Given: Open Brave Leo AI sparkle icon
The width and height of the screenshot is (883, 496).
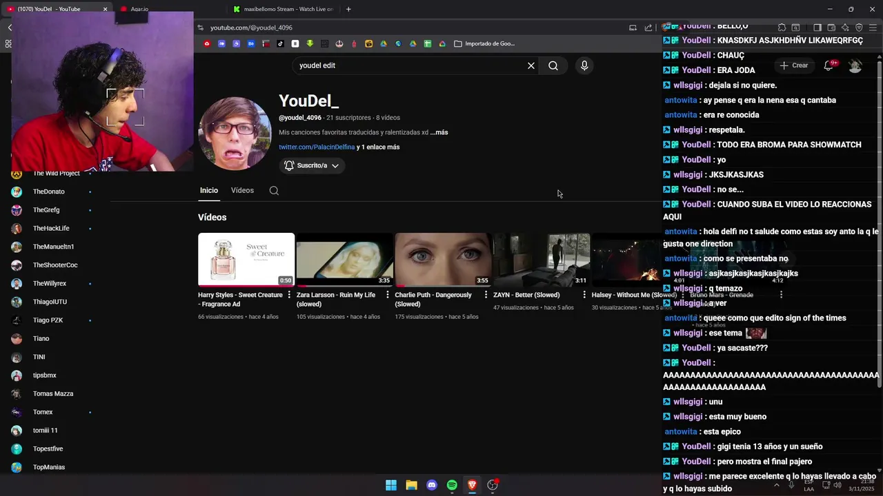Looking at the screenshot, I should click(x=845, y=28).
